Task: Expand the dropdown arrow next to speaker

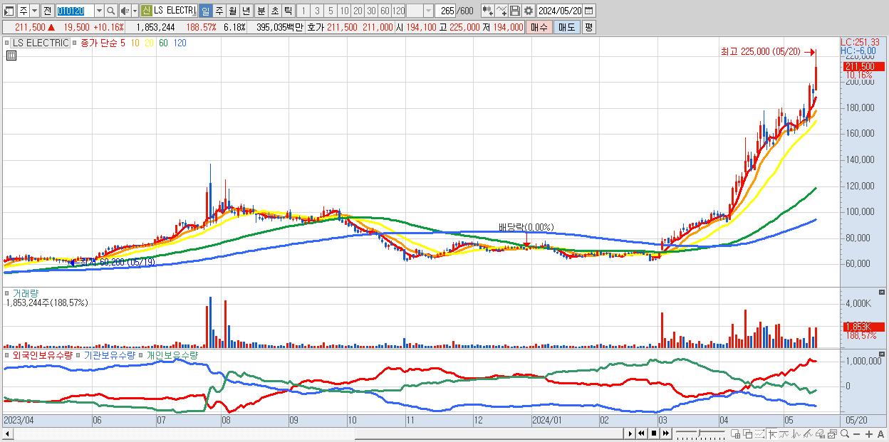Action: pos(135,11)
